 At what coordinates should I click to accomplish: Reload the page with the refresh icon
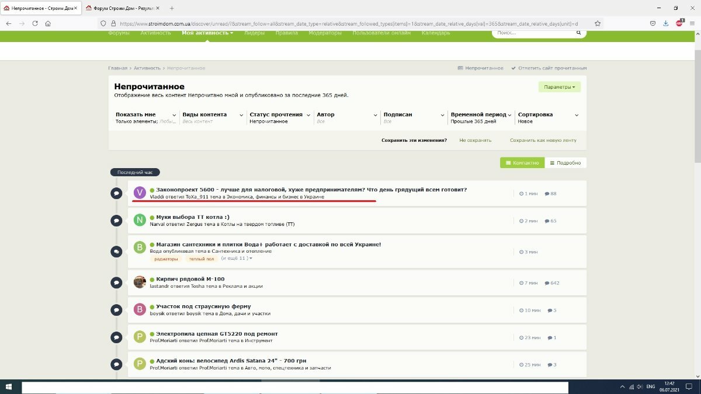pyautogui.click(x=35, y=23)
